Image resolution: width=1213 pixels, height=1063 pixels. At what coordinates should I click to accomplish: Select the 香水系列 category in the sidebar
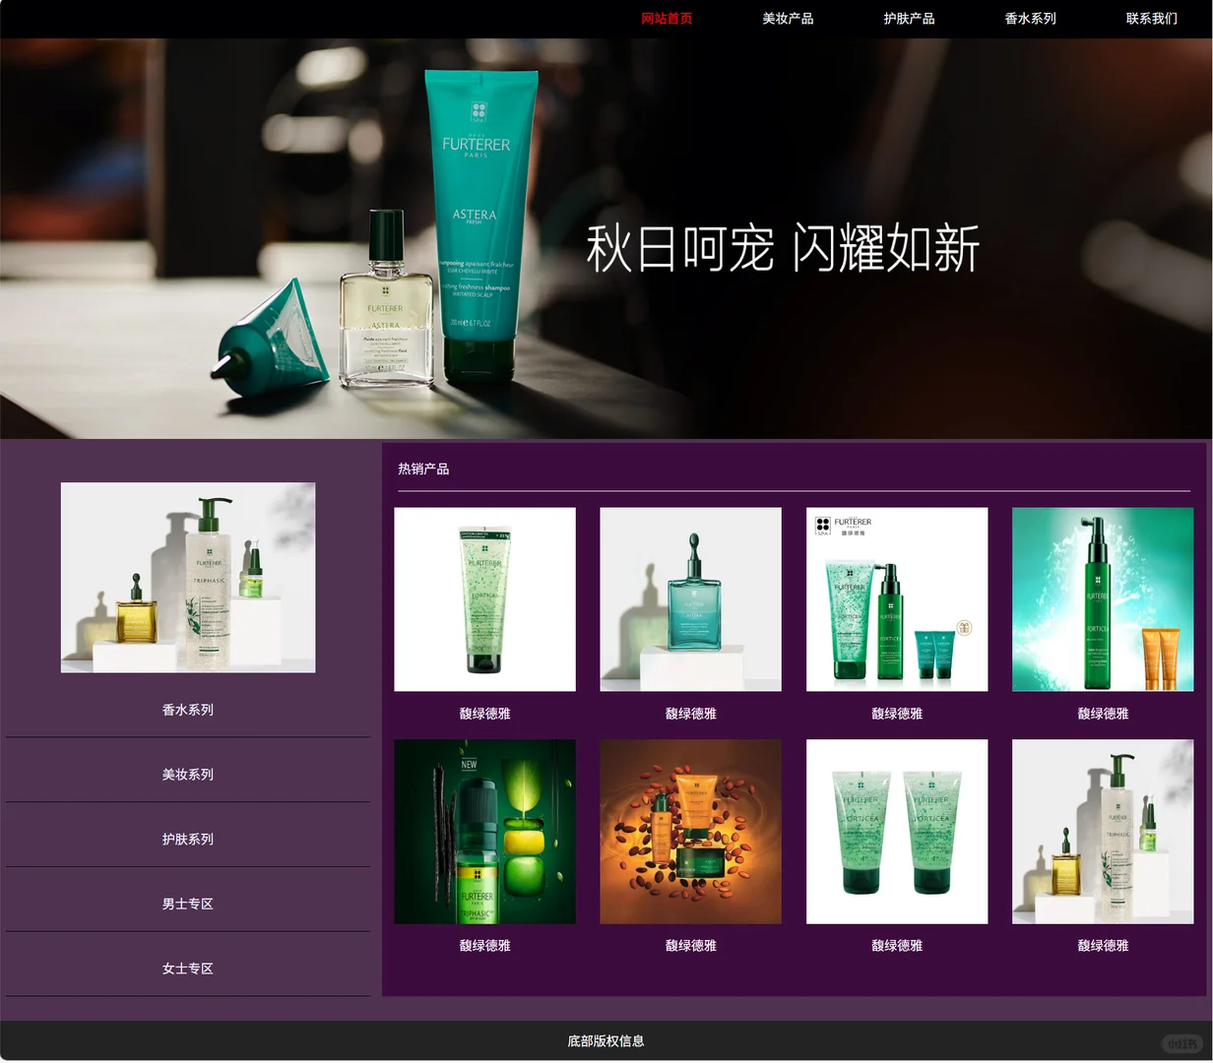(x=187, y=711)
